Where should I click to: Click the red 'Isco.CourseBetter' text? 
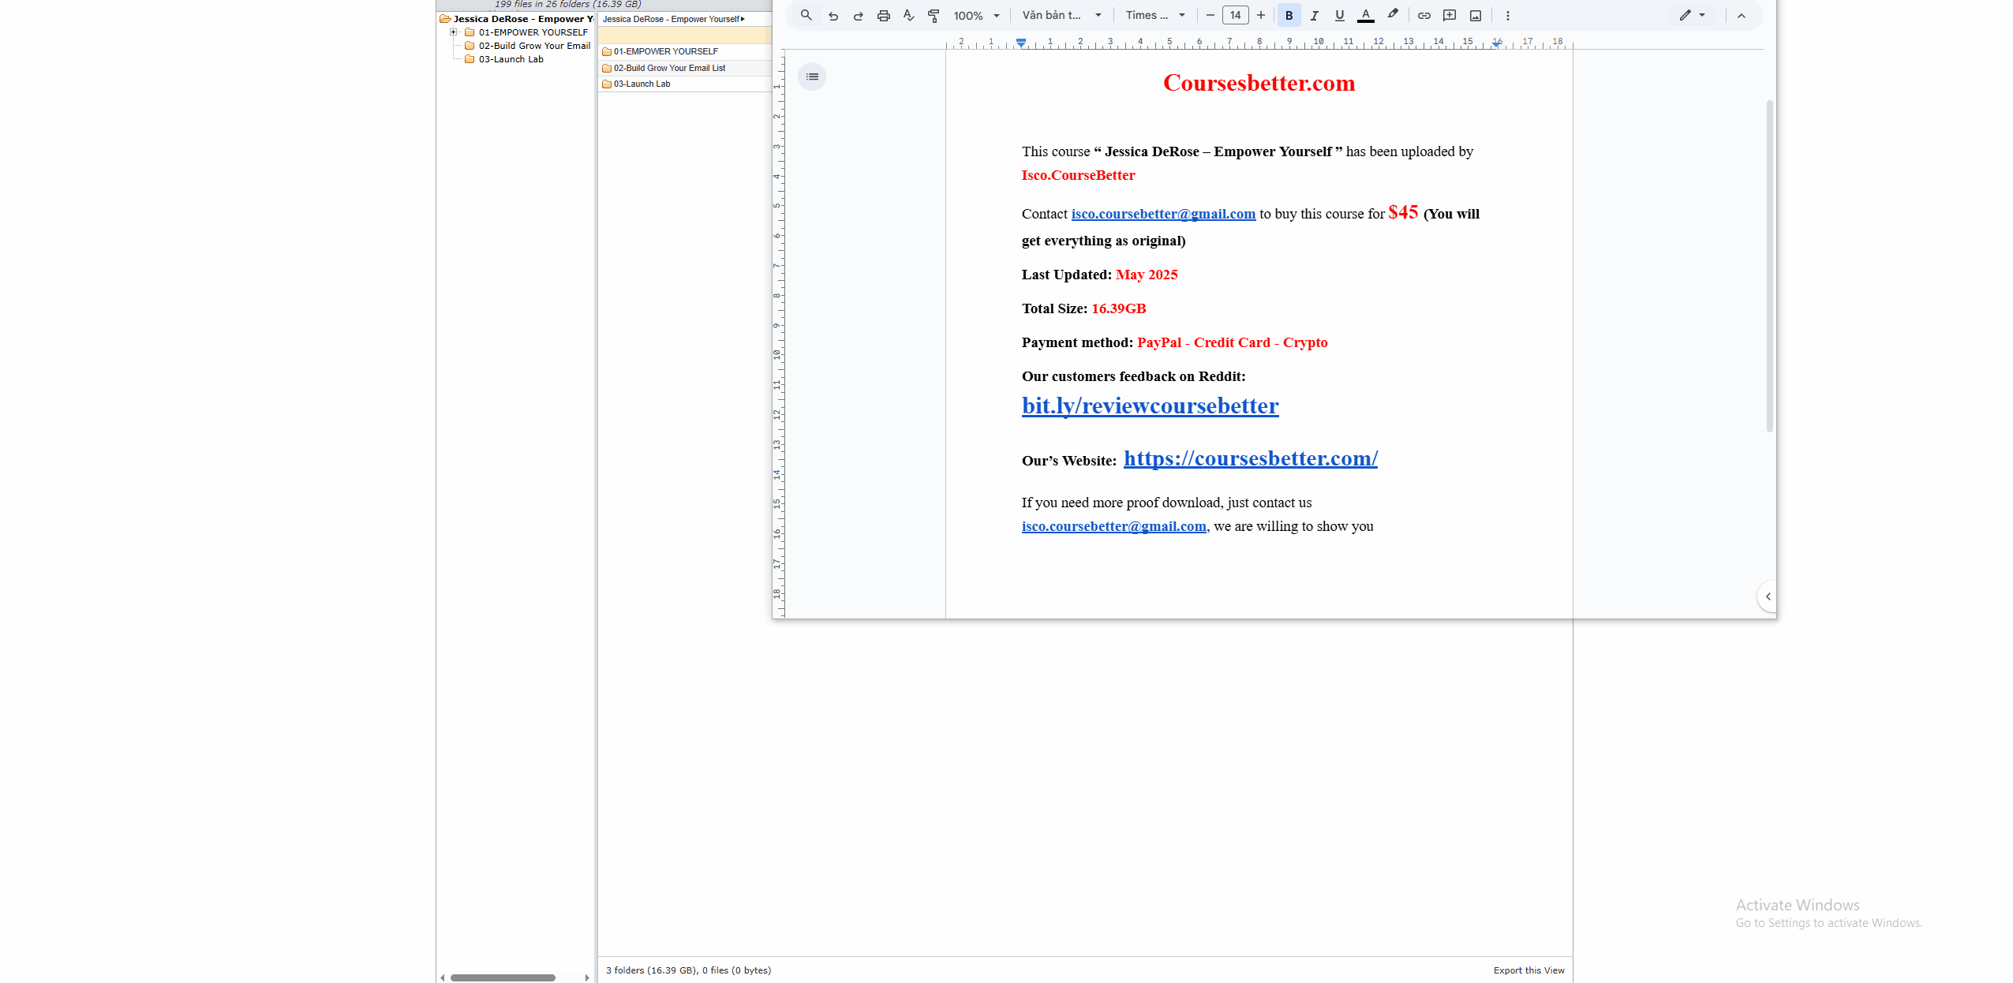tap(1078, 175)
